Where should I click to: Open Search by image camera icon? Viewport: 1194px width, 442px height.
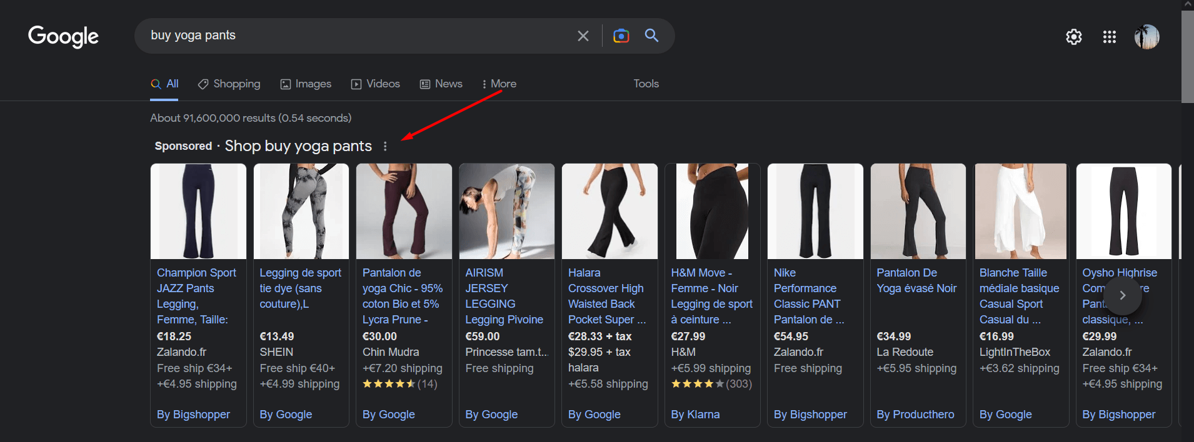(621, 36)
